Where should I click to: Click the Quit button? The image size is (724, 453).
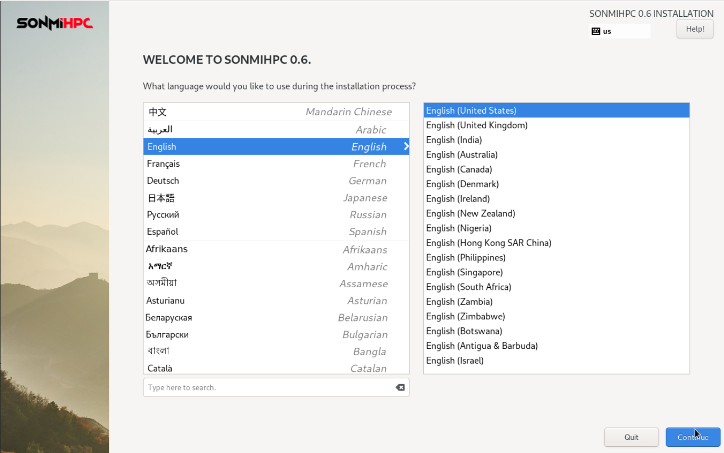[631, 437]
